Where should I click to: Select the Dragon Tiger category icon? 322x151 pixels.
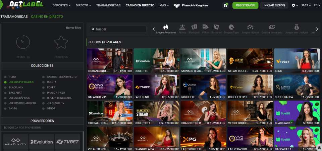[x=231, y=27]
